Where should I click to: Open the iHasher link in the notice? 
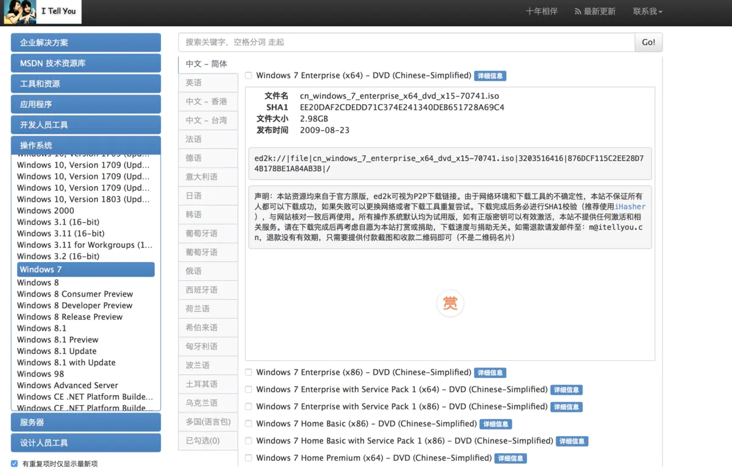pos(630,206)
